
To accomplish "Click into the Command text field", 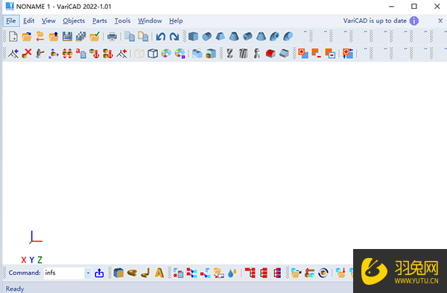I will (x=64, y=273).
